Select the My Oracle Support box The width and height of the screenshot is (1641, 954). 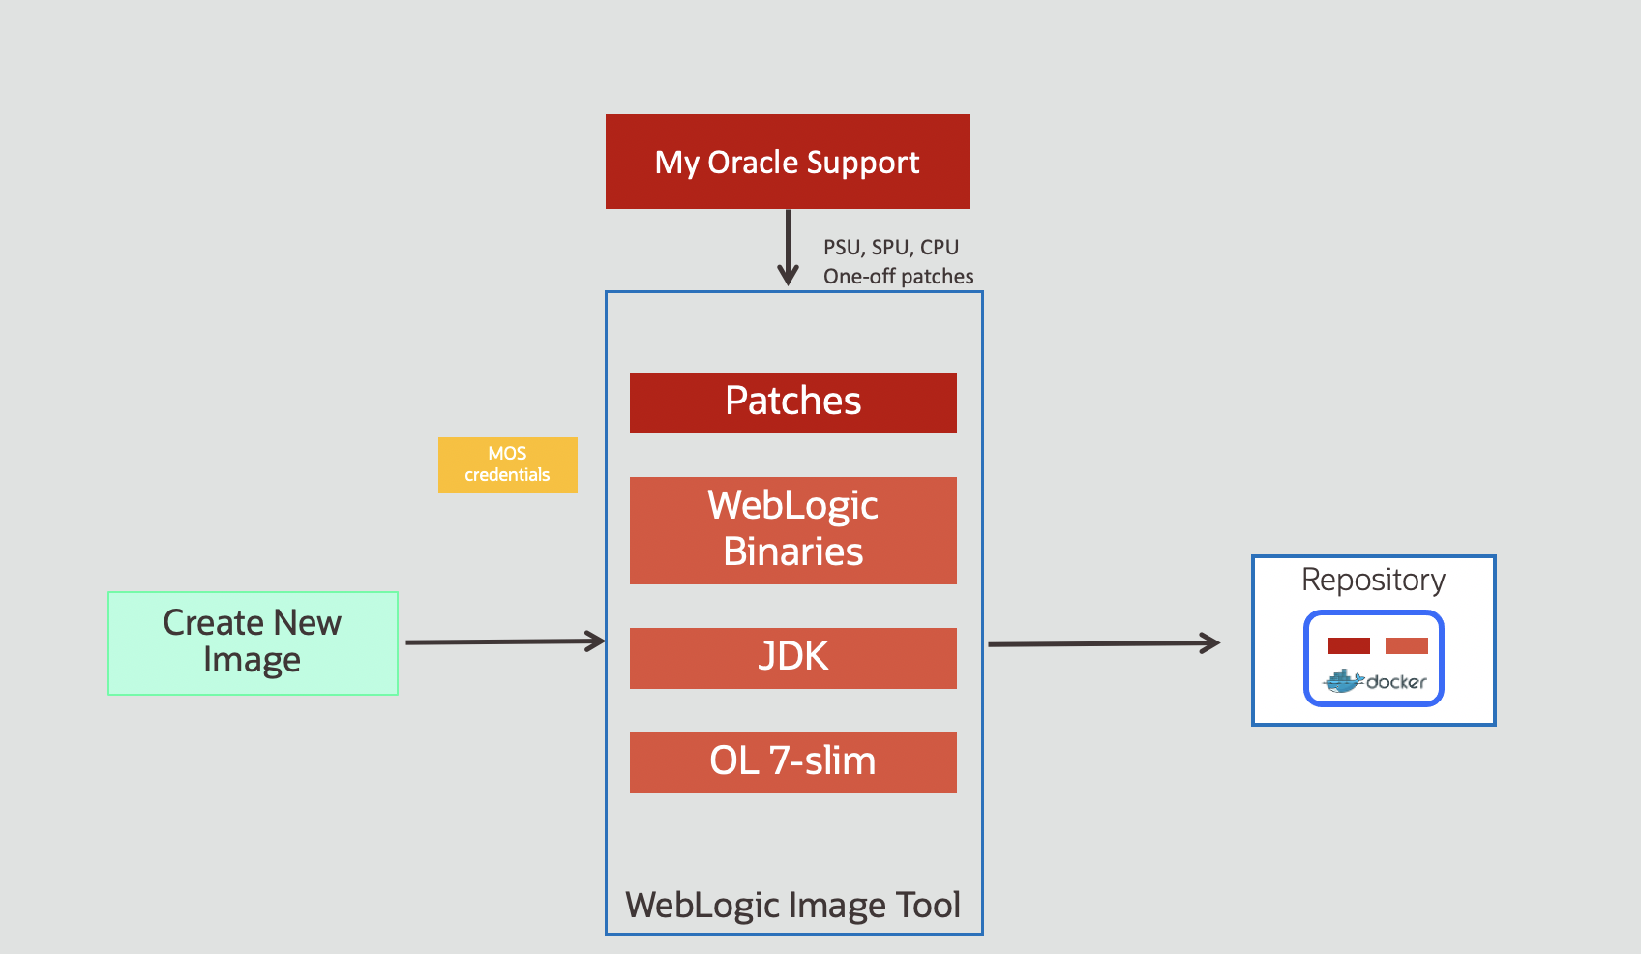pyautogui.click(x=788, y=162)
